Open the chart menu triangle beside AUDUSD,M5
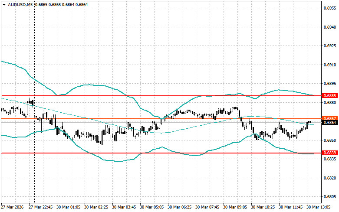The image size is (339, 212). [x=4, y=4]
